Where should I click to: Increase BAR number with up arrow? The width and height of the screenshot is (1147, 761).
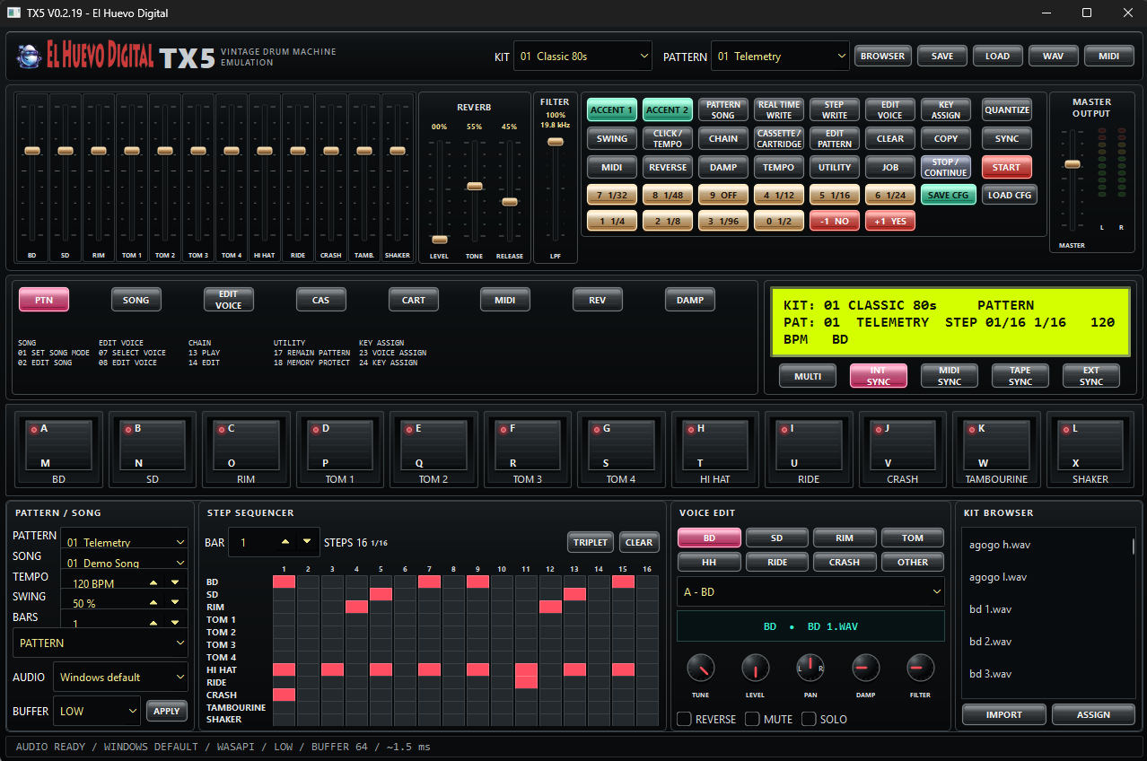[285, 542]
